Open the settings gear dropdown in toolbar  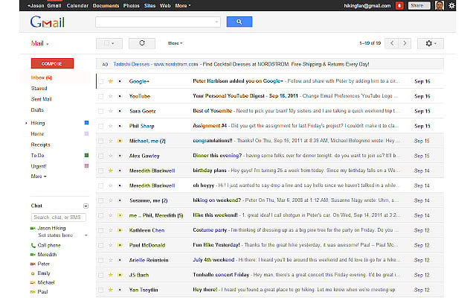pyautogui.click(x=430, y=43)
